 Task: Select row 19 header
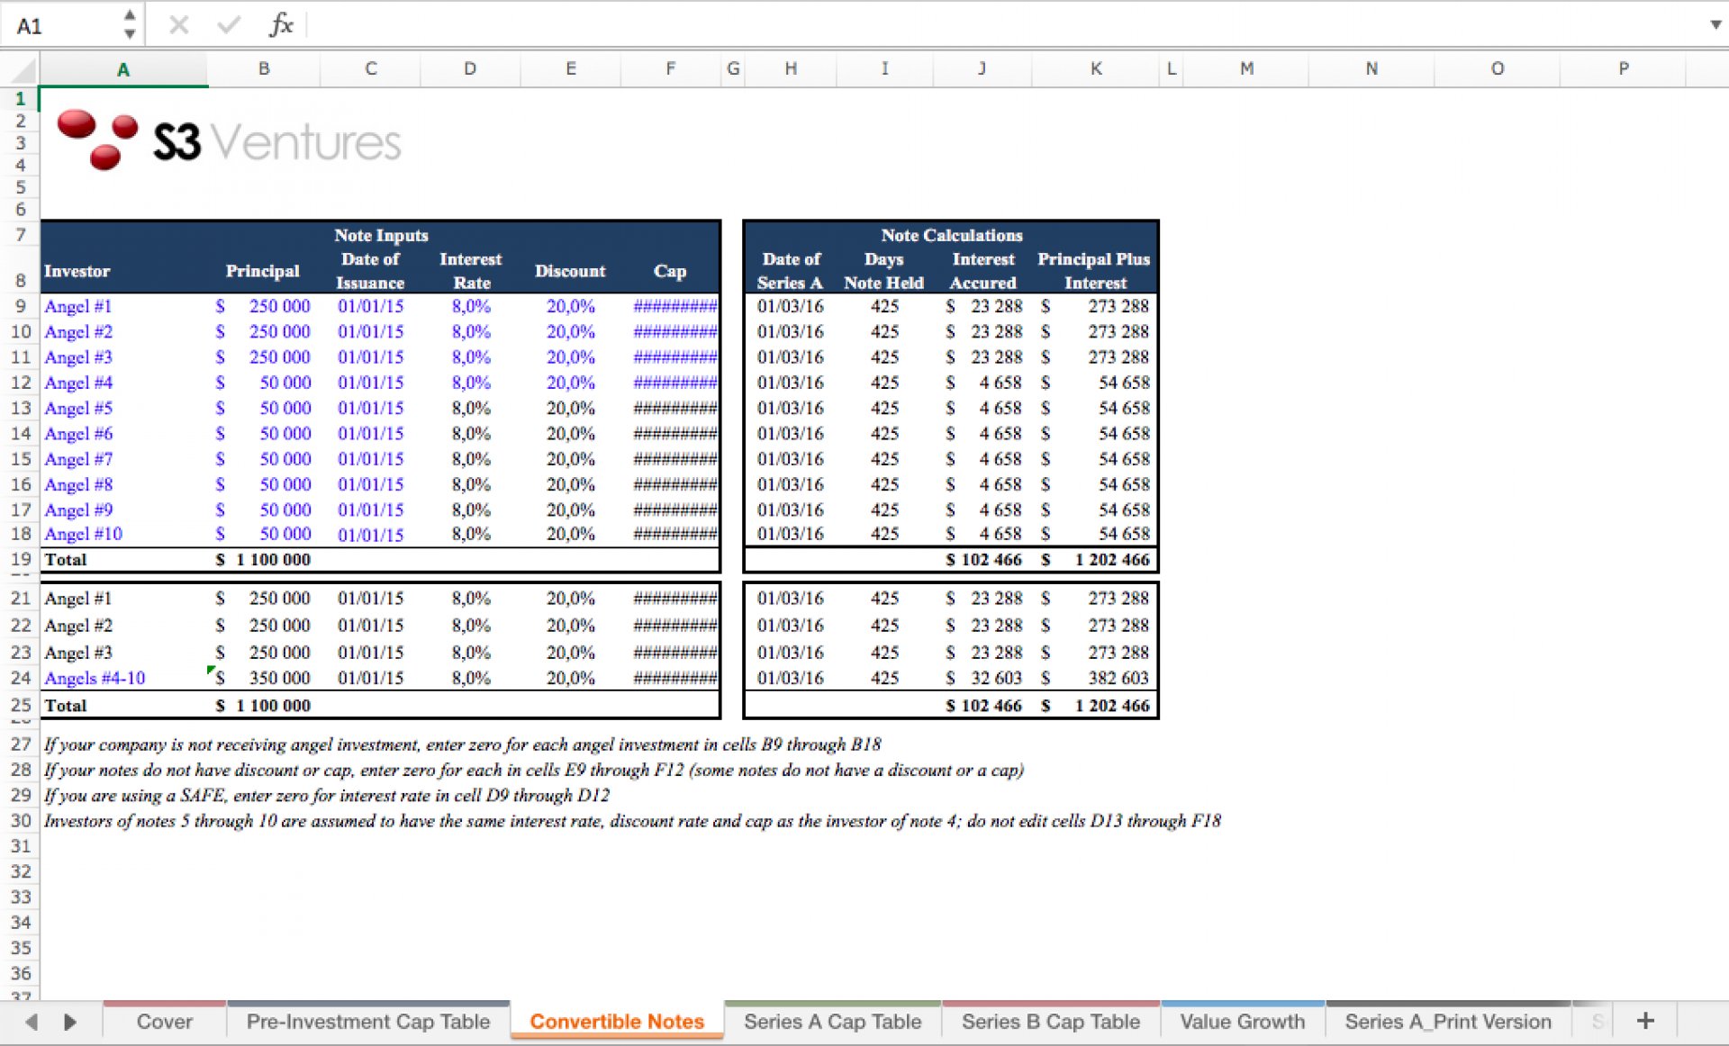pyautogui.click(x=20, y=559)
